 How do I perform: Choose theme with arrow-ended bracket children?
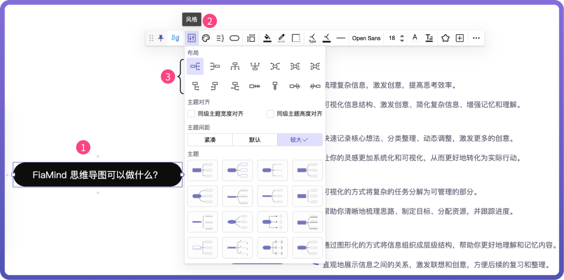pos(272,248)
